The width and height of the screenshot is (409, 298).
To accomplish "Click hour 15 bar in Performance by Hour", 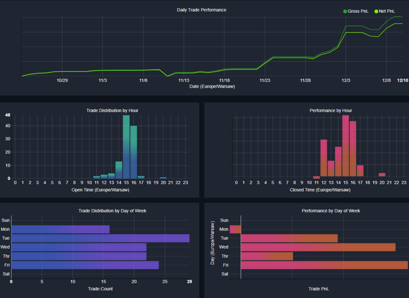I will pos(345,146).
